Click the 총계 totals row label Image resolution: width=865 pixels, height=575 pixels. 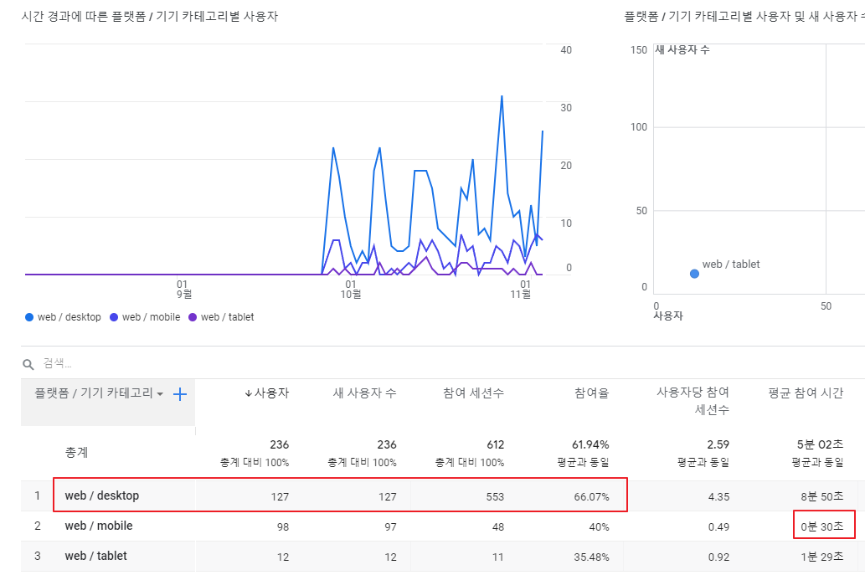pyautogui.click(x=77, y=452)
